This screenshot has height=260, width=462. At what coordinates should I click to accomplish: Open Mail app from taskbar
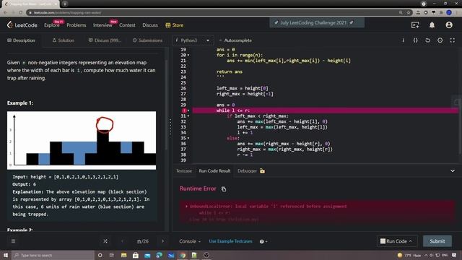point(147,255)
